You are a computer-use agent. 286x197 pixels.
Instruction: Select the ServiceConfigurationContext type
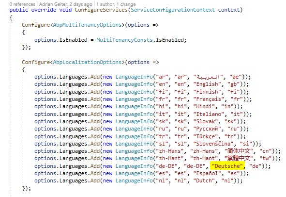pyautogui.click(x=173, y=10)
